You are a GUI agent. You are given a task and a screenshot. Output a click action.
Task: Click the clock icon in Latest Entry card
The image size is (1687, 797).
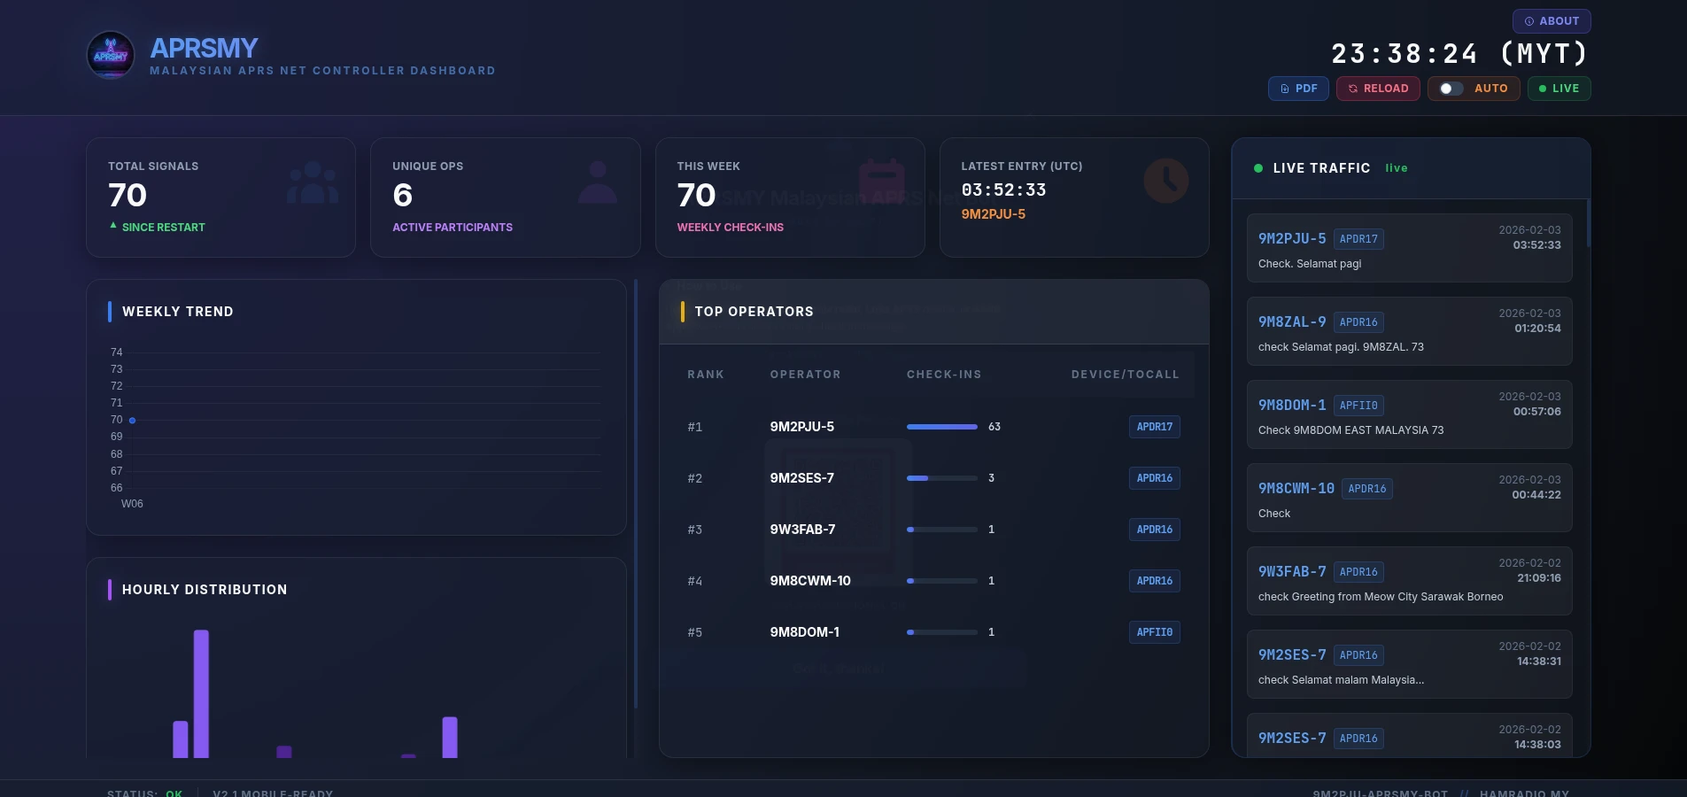point(1165,181)
